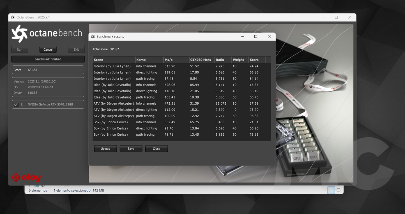This screenshot has height=214, width=405.
Task: Click the '119.01' Ms/s cell
Action: (x=170, y=72)
